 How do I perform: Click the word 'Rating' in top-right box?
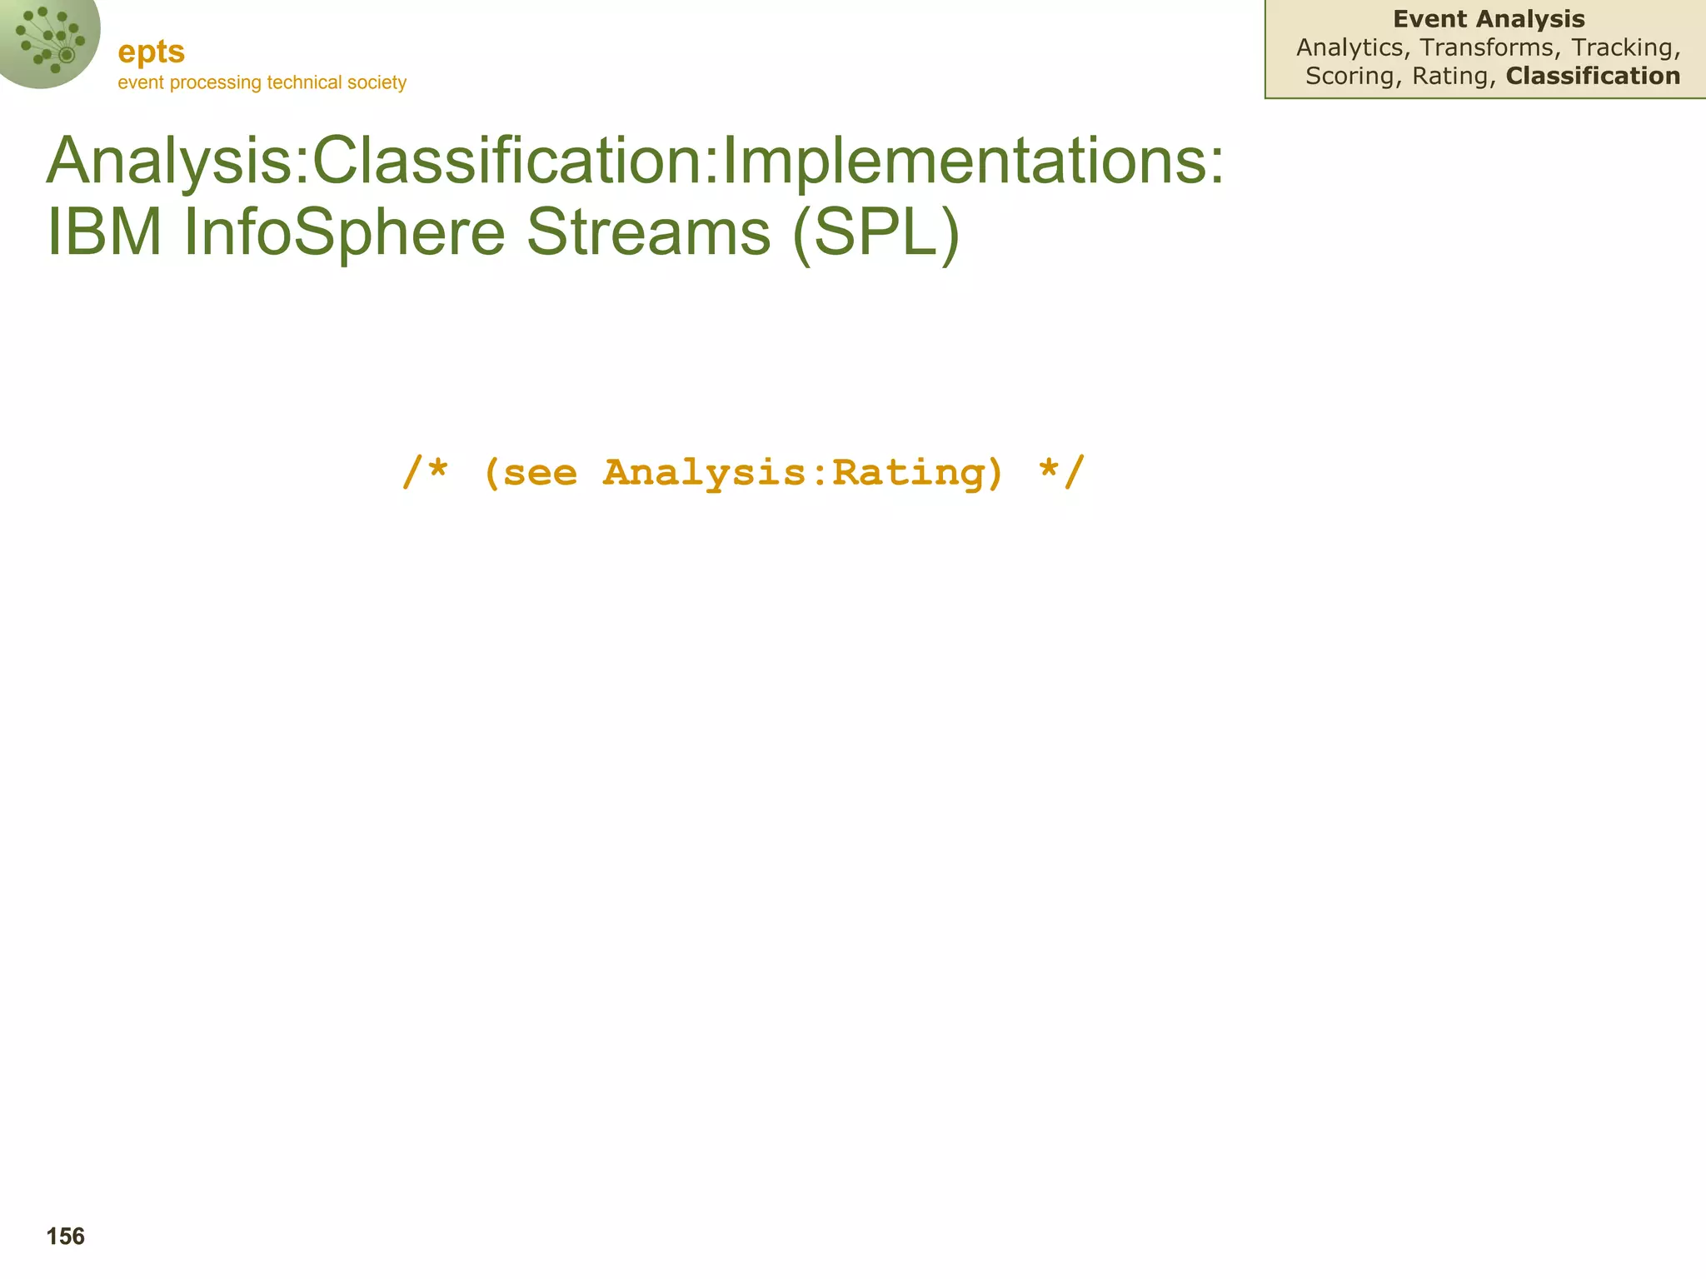[x=1453, y=76]
